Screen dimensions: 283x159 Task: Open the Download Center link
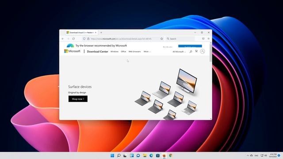click(97, 52)
